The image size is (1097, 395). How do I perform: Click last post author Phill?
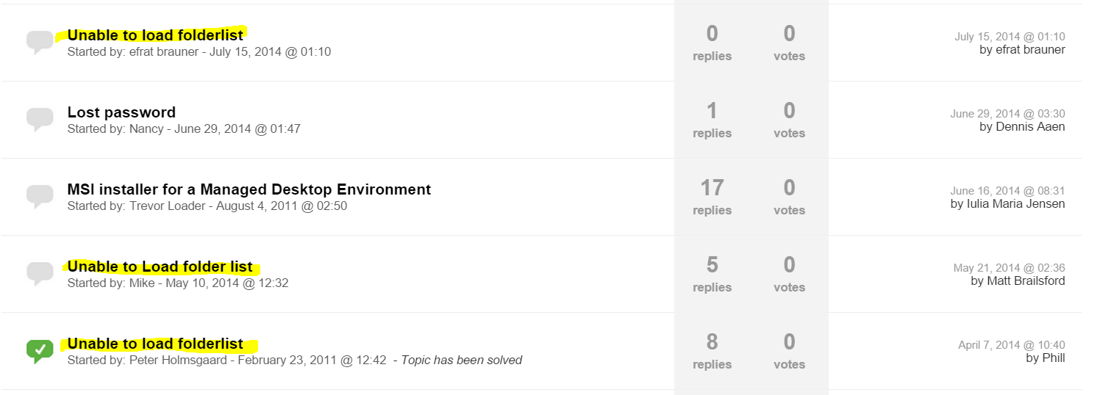pyautogui.click(x=1054, y=358)
